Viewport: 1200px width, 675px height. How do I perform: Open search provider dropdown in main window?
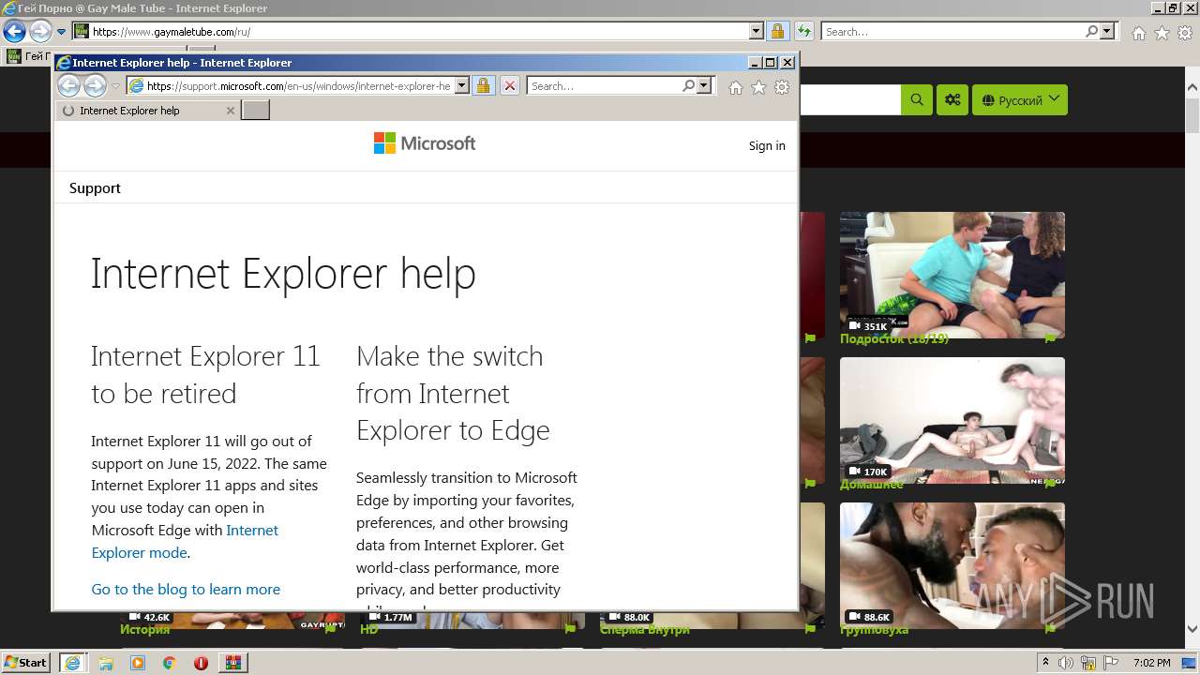pos(1107,32)
